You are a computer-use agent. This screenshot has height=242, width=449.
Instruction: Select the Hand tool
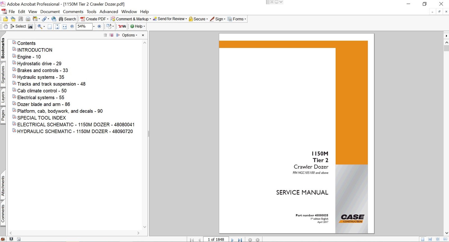[x=6, y=26]
